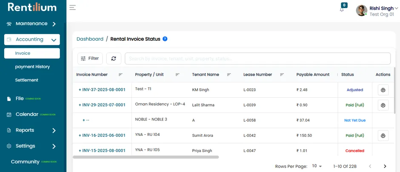Click the File document icon
The height and width of the screenshot is (172, 400).
click(9, 99)
